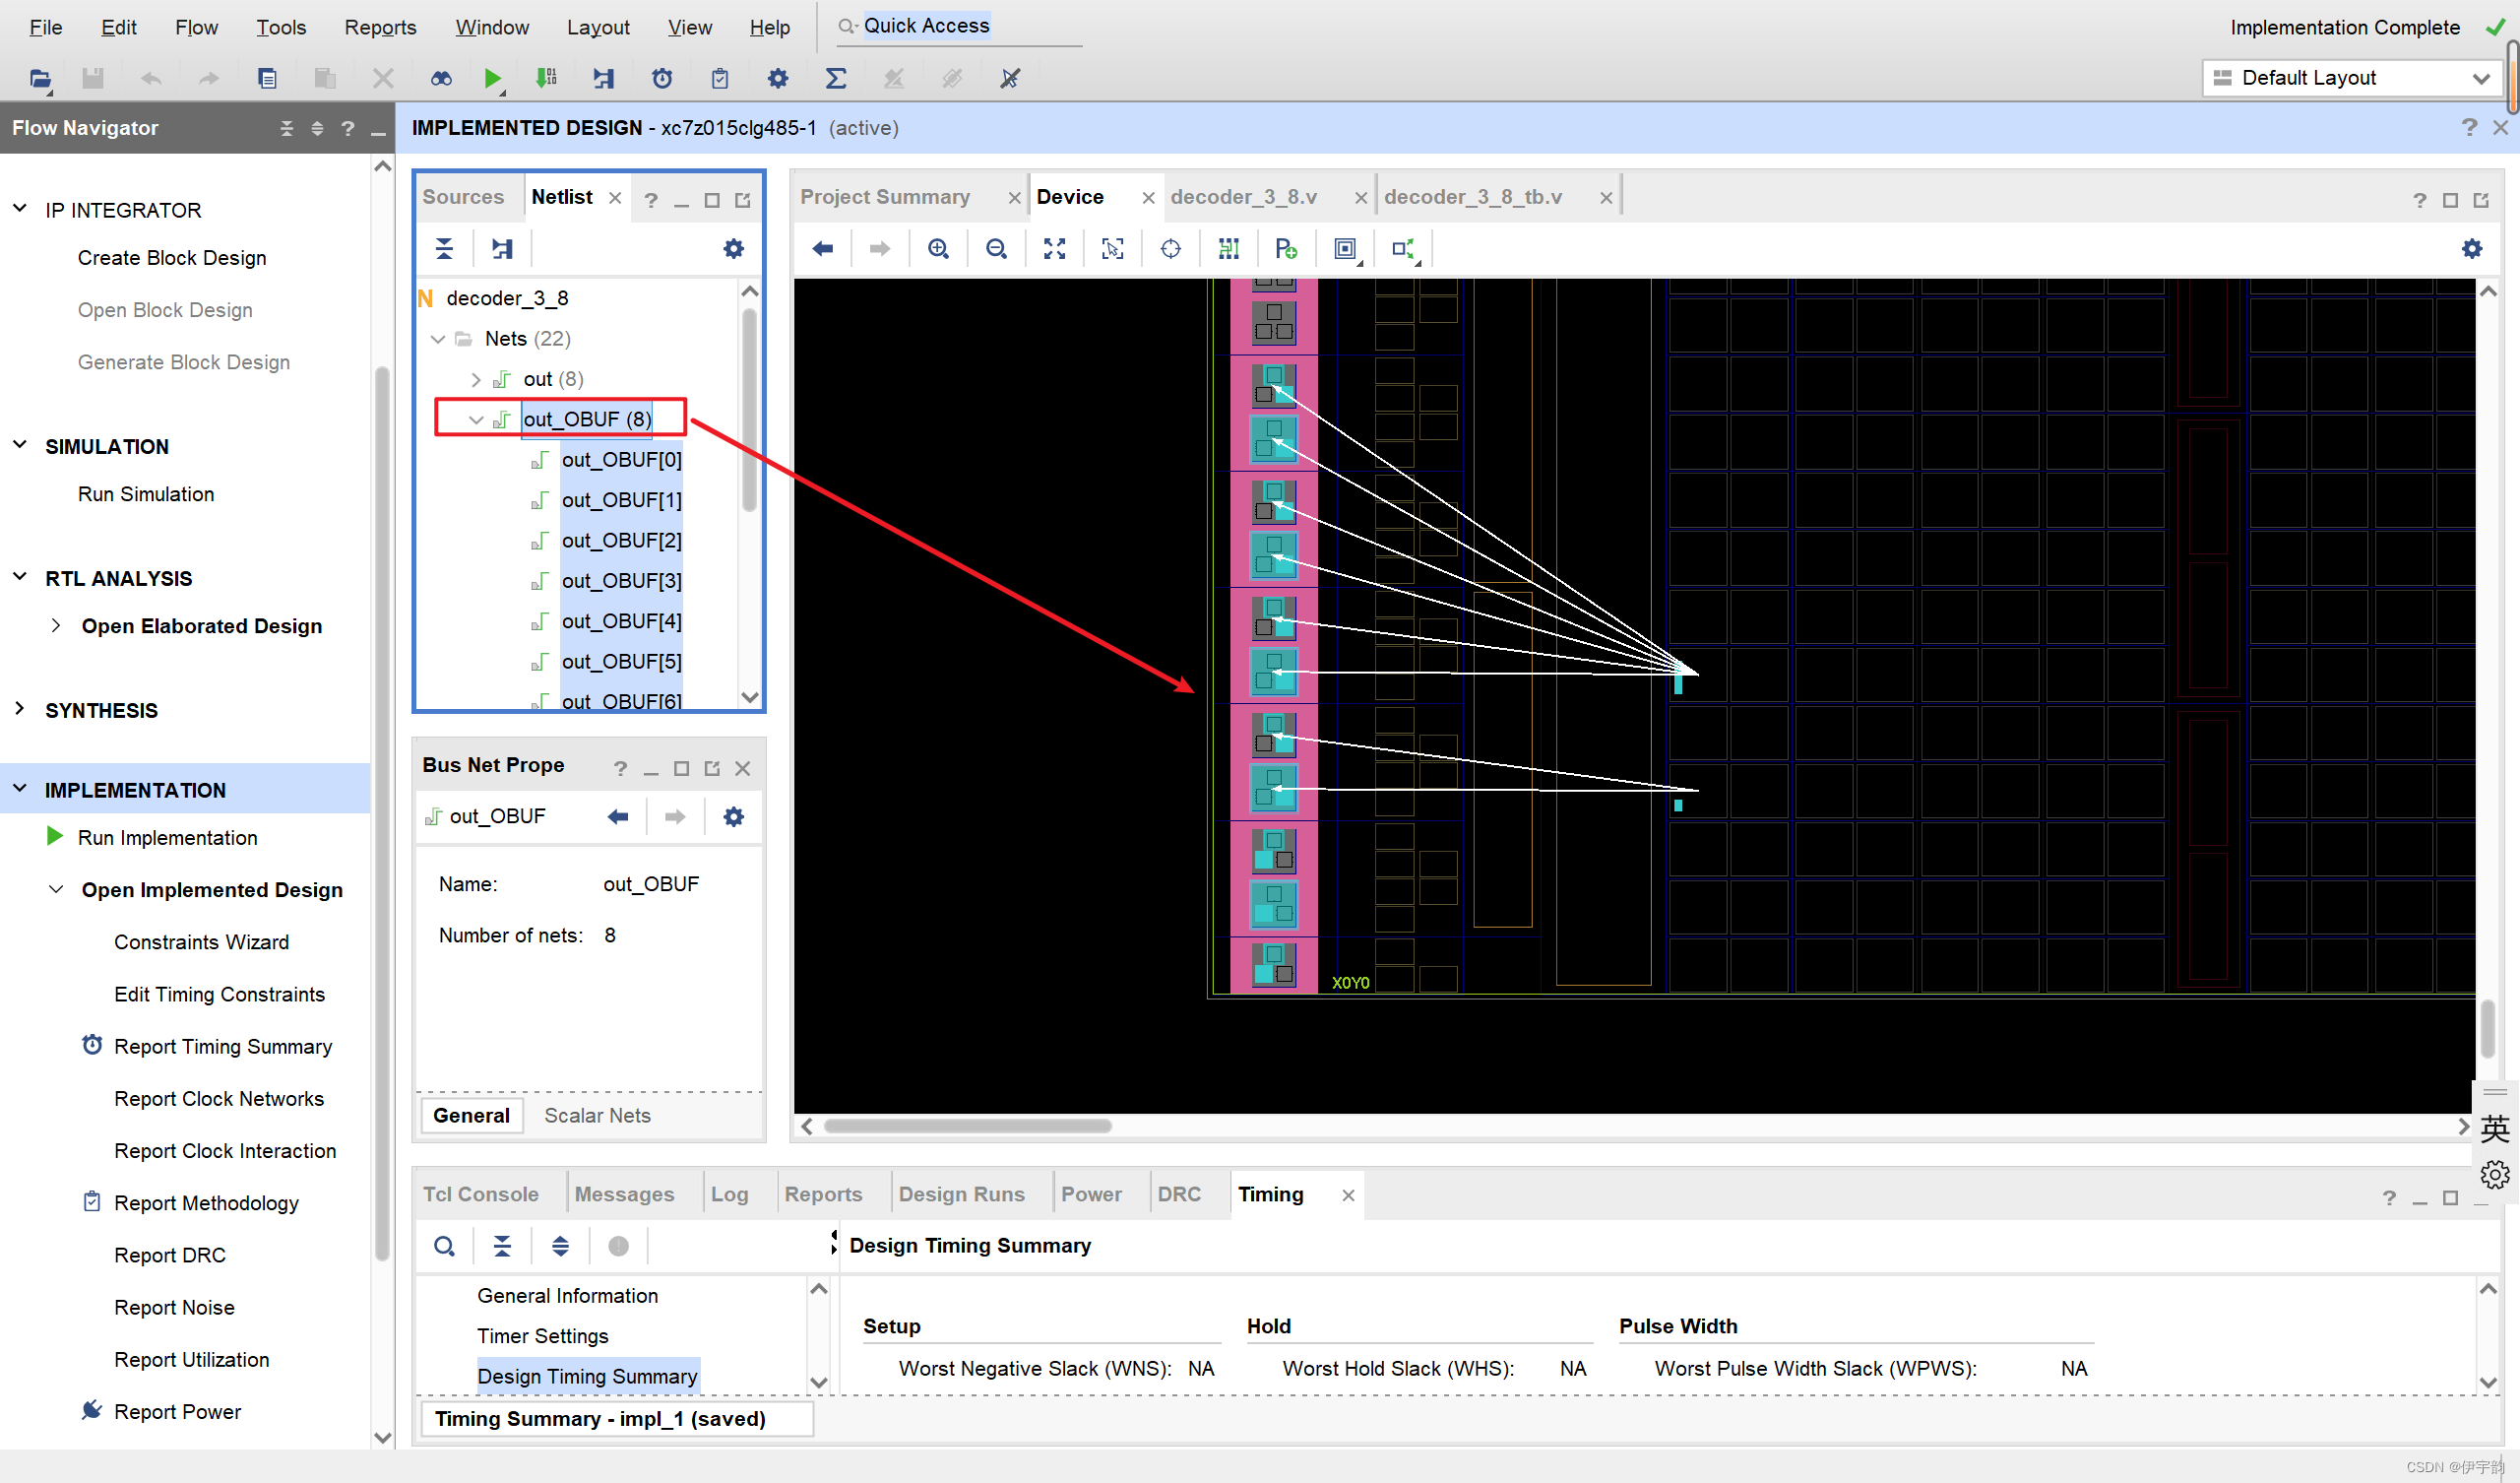The width and height of the screenshot is (2520, 1483).
Task: Click Zoom Fit in Device view
Action: (1054, 249)
